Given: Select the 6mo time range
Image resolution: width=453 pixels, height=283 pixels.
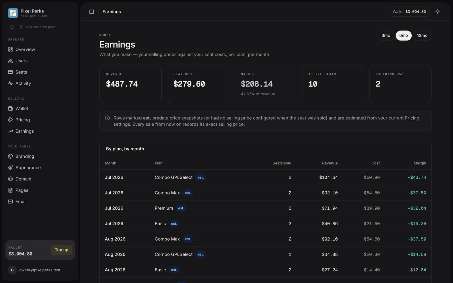Looking at the screenshot, I should [x=403, y=35].
